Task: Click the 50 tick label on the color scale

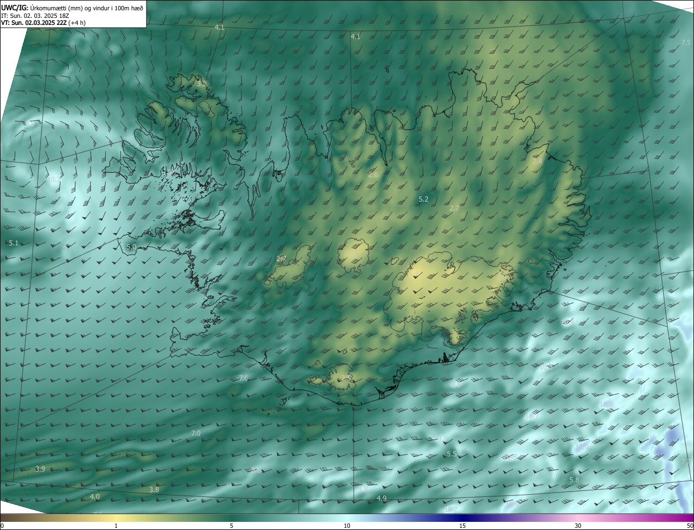Action: tap(690, 526)
